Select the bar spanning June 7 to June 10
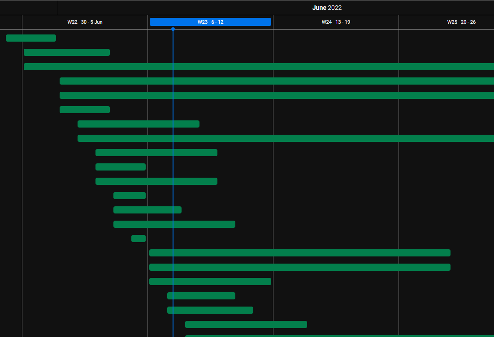This screenshot has height=337, width=494. pos(201,296)
